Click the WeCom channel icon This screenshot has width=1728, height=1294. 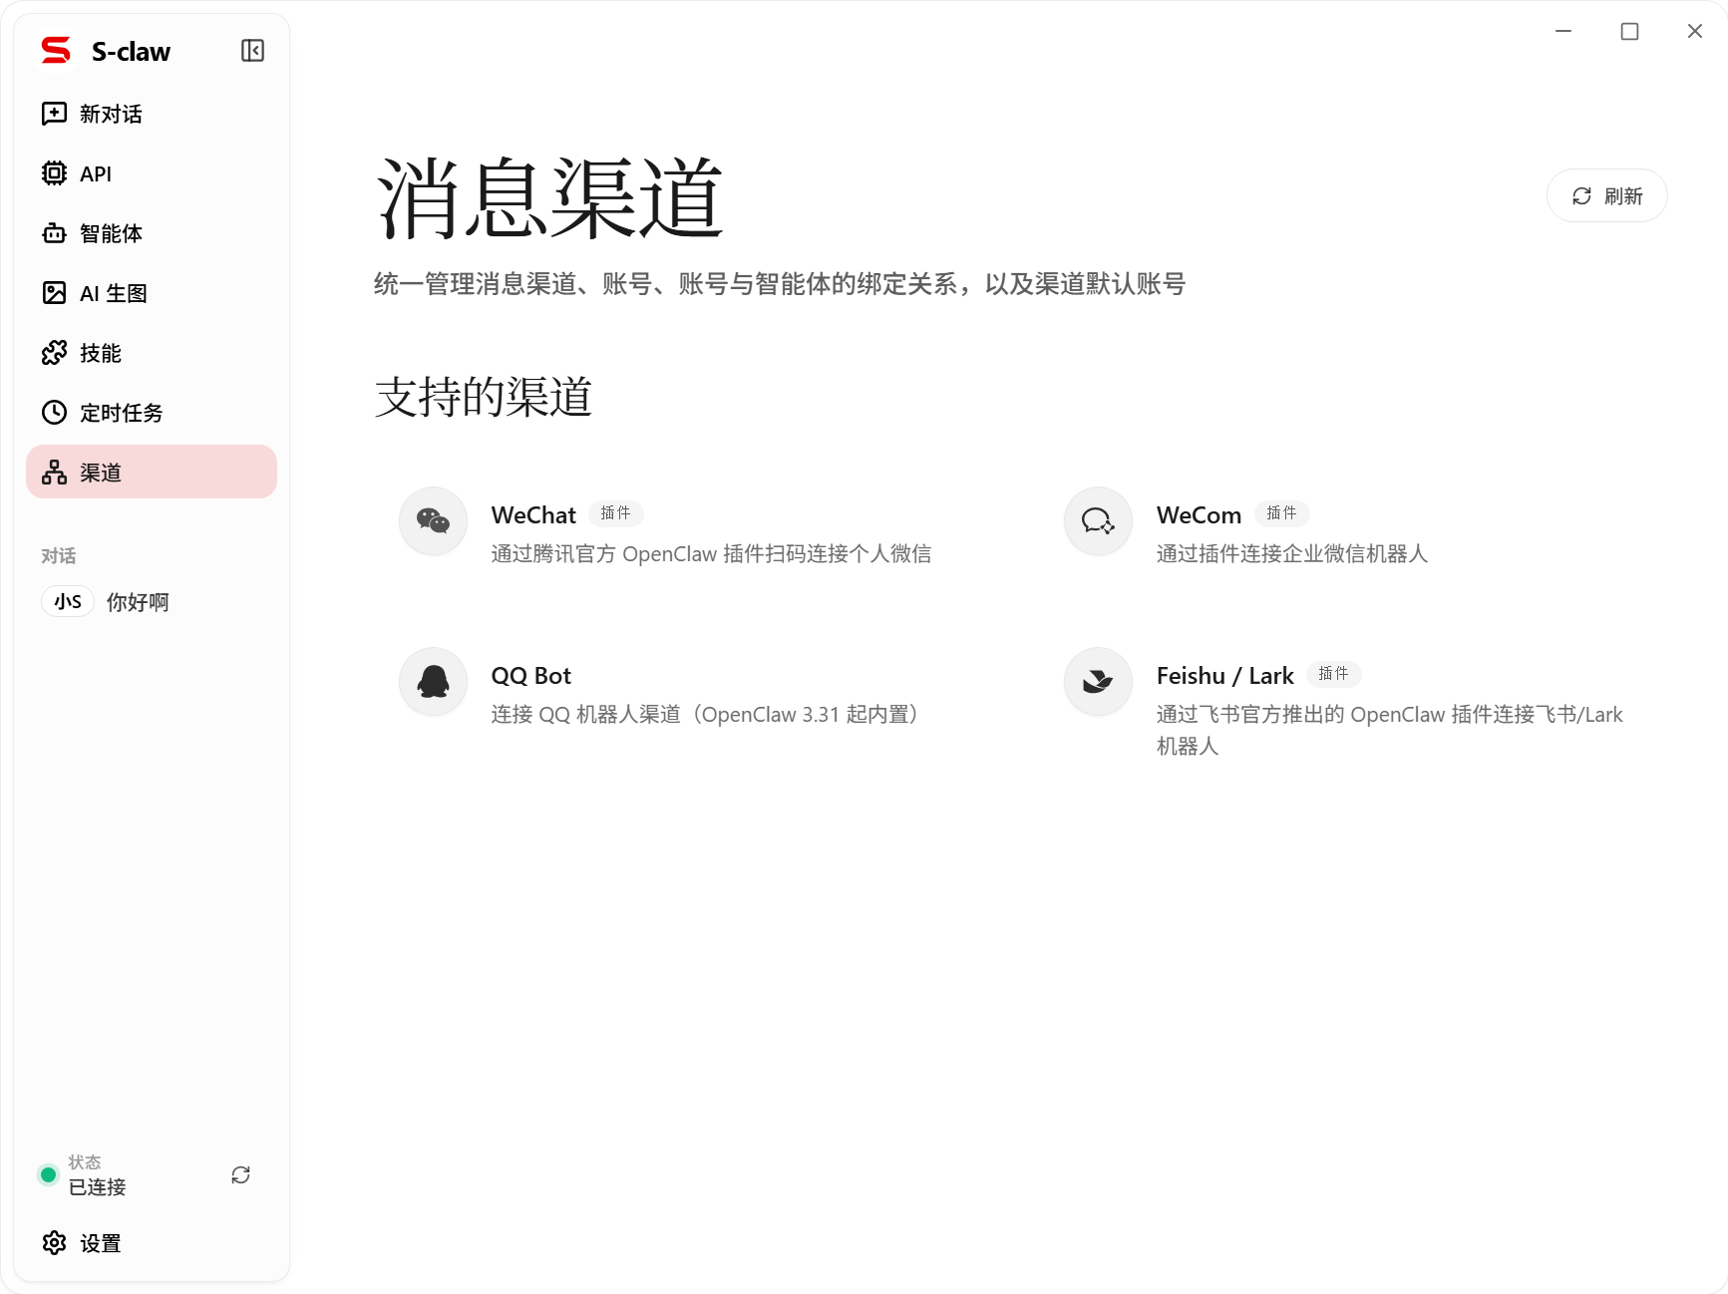click(1098, 520)
